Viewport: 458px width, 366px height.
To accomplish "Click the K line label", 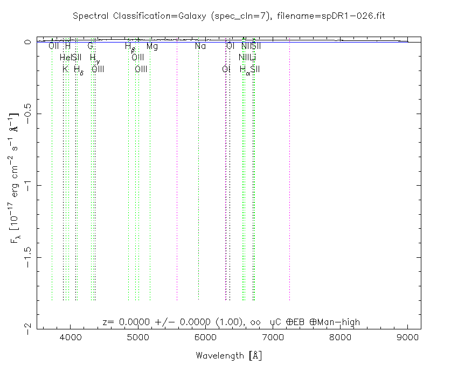I will tap(65, 69).
